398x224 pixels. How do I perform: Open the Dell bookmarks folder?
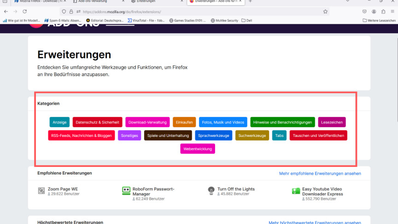click(247, 20)
